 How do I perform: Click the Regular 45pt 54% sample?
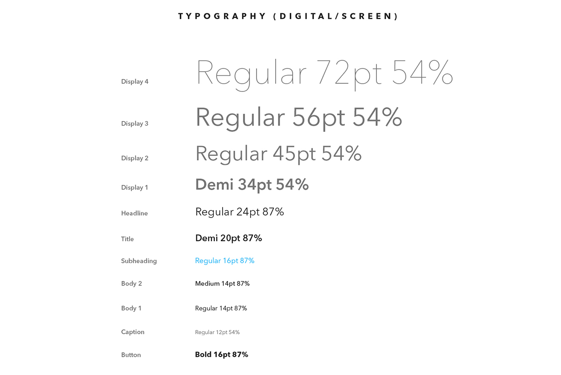278,155
